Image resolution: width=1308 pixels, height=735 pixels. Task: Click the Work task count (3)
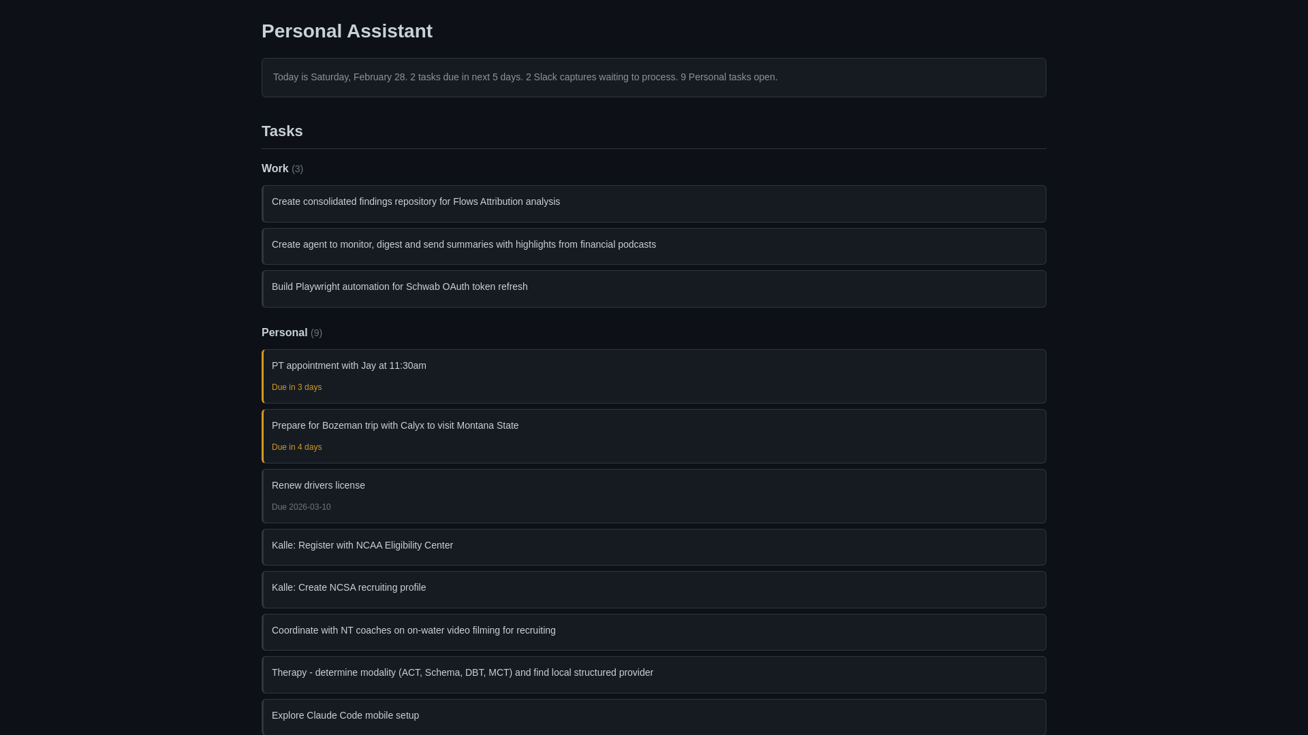pos(298,169)
